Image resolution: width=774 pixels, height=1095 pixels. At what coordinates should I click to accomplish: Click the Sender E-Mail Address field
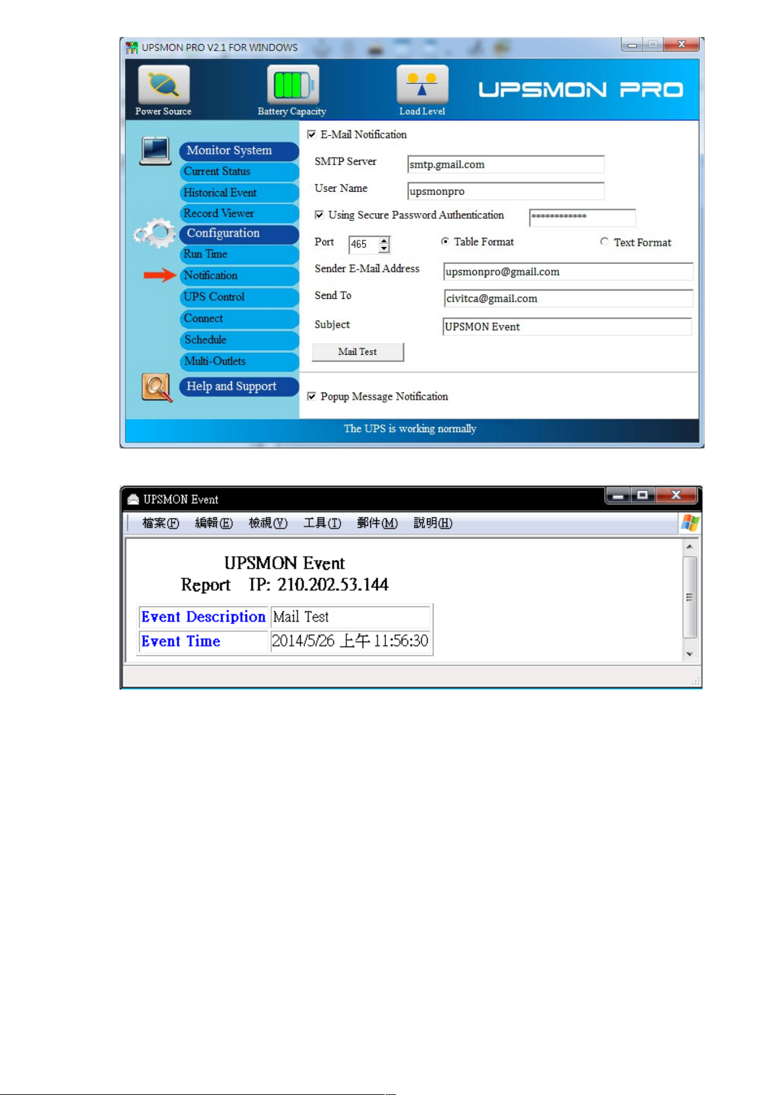coord(568,272)
